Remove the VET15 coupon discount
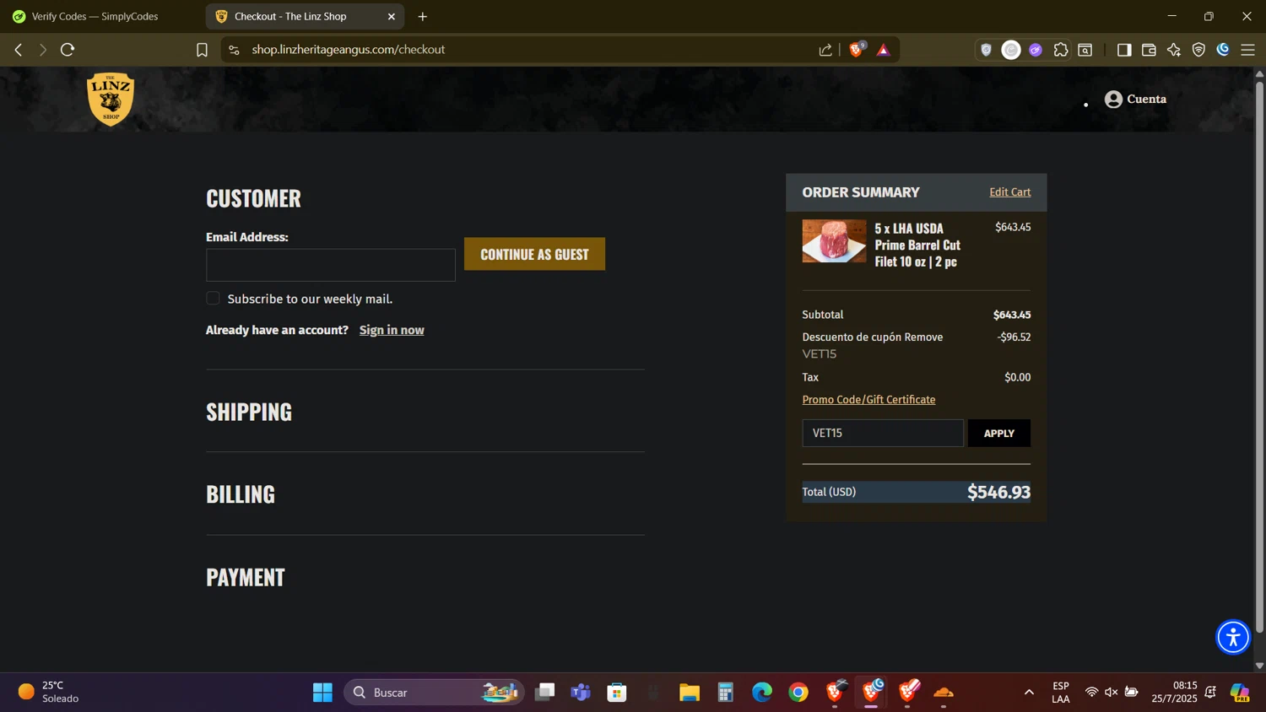Viewport: 1266px width, 712px height. [x=923, y=337]
